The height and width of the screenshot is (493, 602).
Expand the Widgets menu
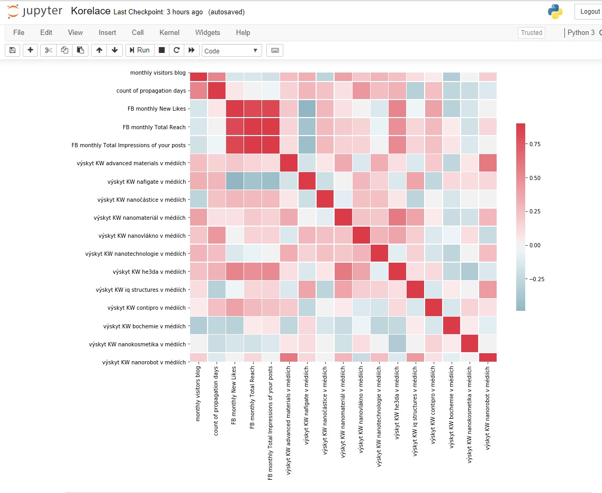pyautogui.click(x=208, y=32)
